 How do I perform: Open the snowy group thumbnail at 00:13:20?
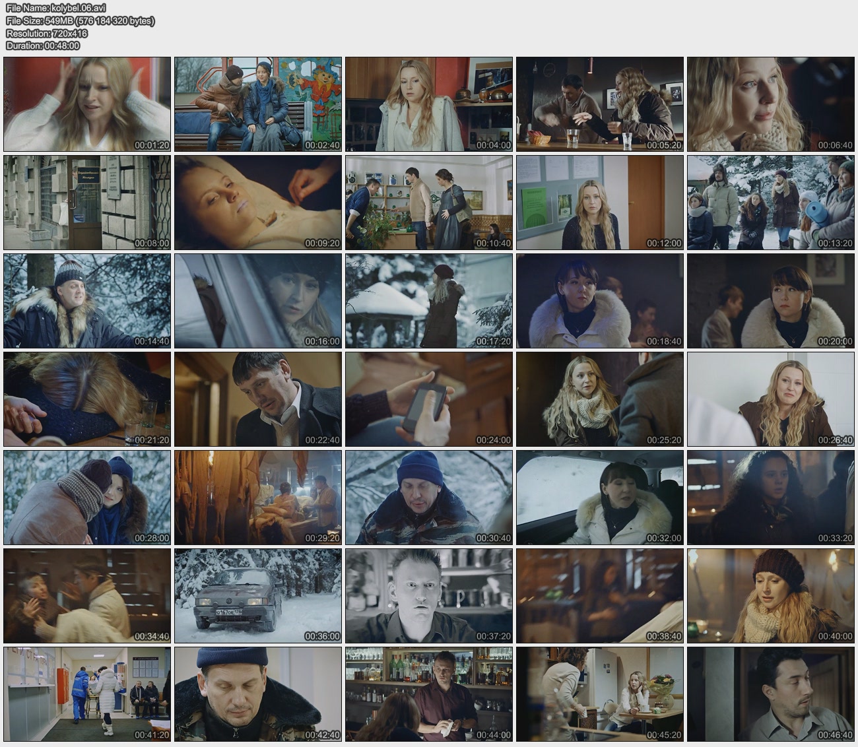coord(770,203)
